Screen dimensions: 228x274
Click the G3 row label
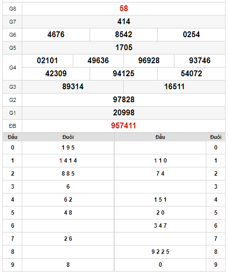[13, 87]
